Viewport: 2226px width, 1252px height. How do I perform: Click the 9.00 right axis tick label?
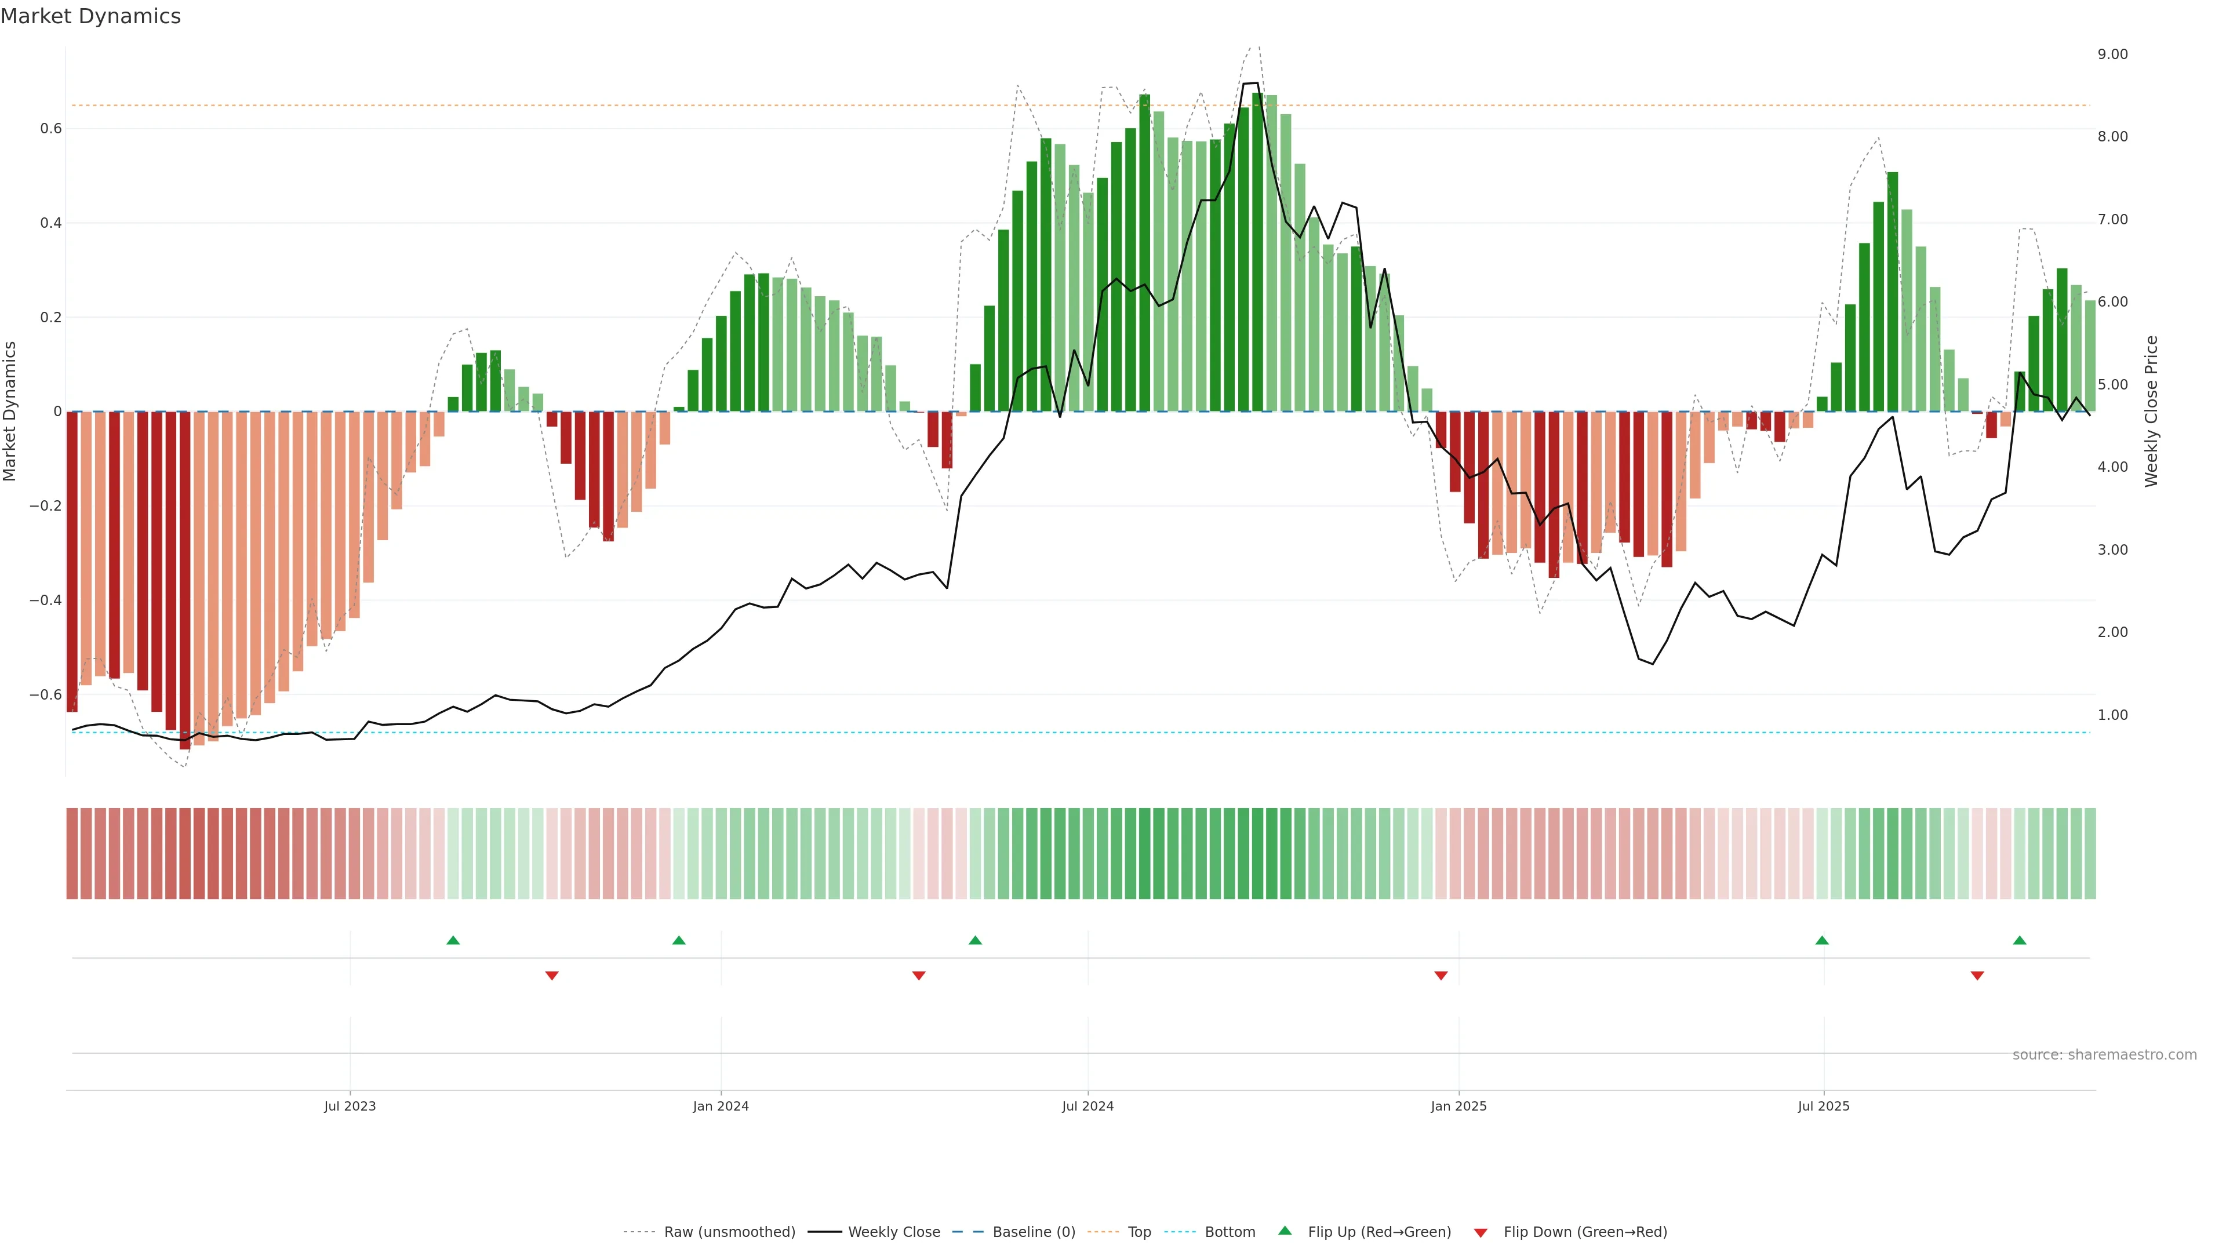(x=2112, y=54)
